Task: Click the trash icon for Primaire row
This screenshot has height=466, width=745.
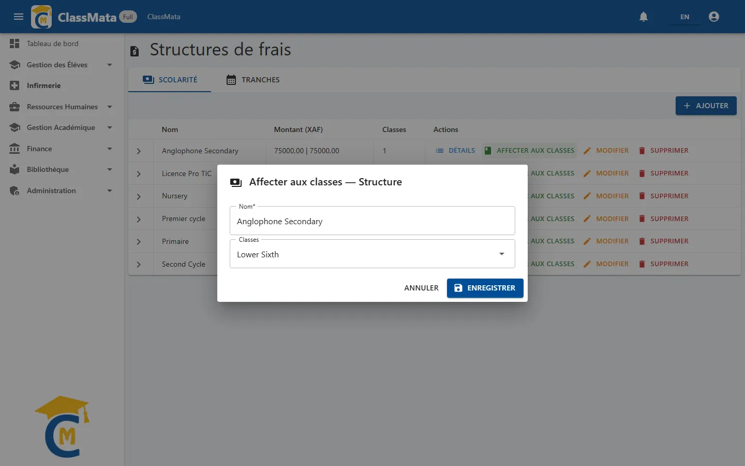Action: 642,241
